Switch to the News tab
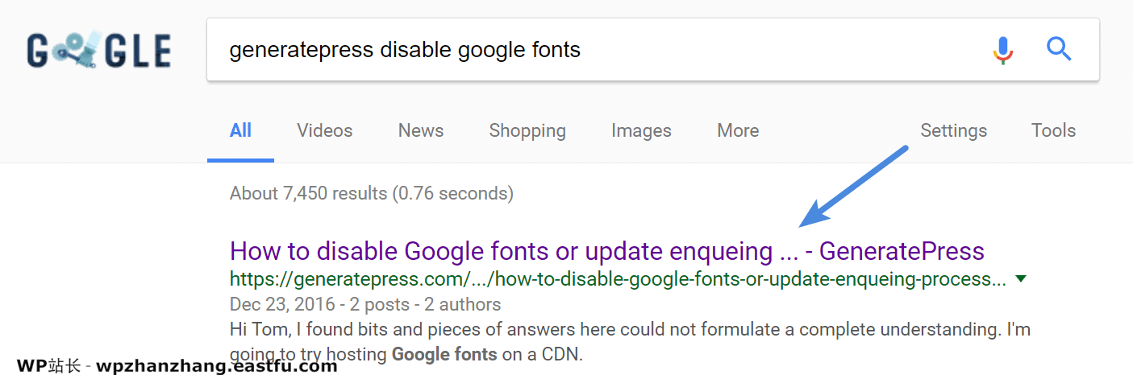The image size is (1133, 383). 421,130
